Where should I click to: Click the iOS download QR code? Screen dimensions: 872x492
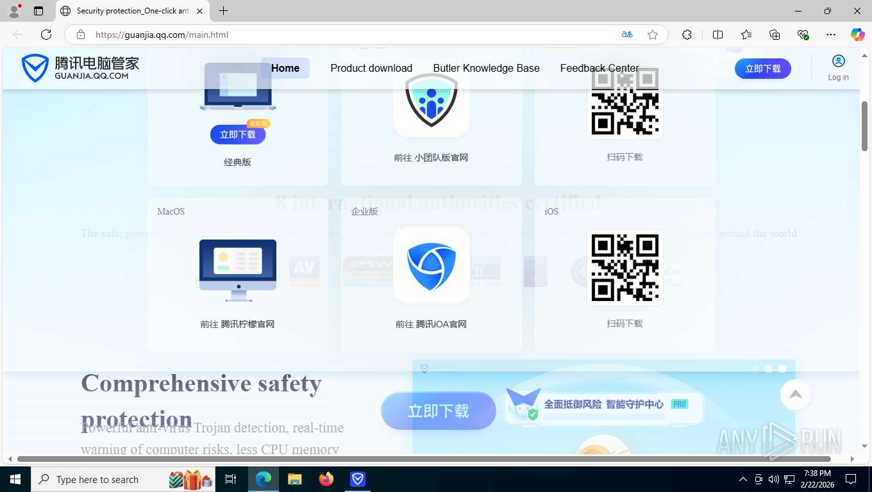tap(625, 268)
